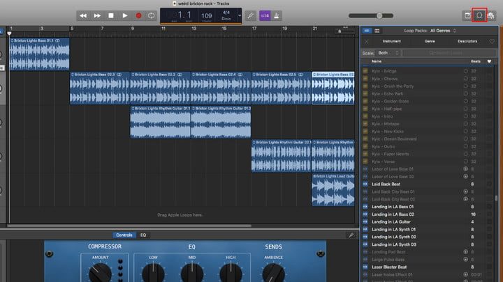Open the Media Browser icon

point(492,15)
